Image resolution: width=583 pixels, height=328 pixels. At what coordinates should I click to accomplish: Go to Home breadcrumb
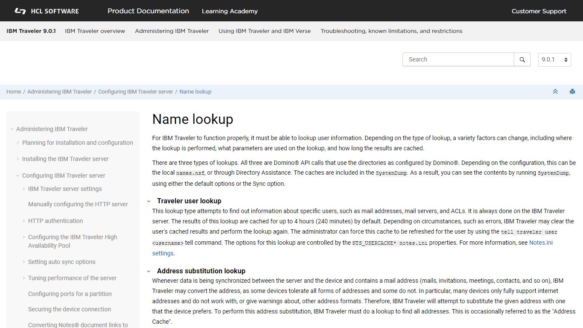(x=14, y=92)
